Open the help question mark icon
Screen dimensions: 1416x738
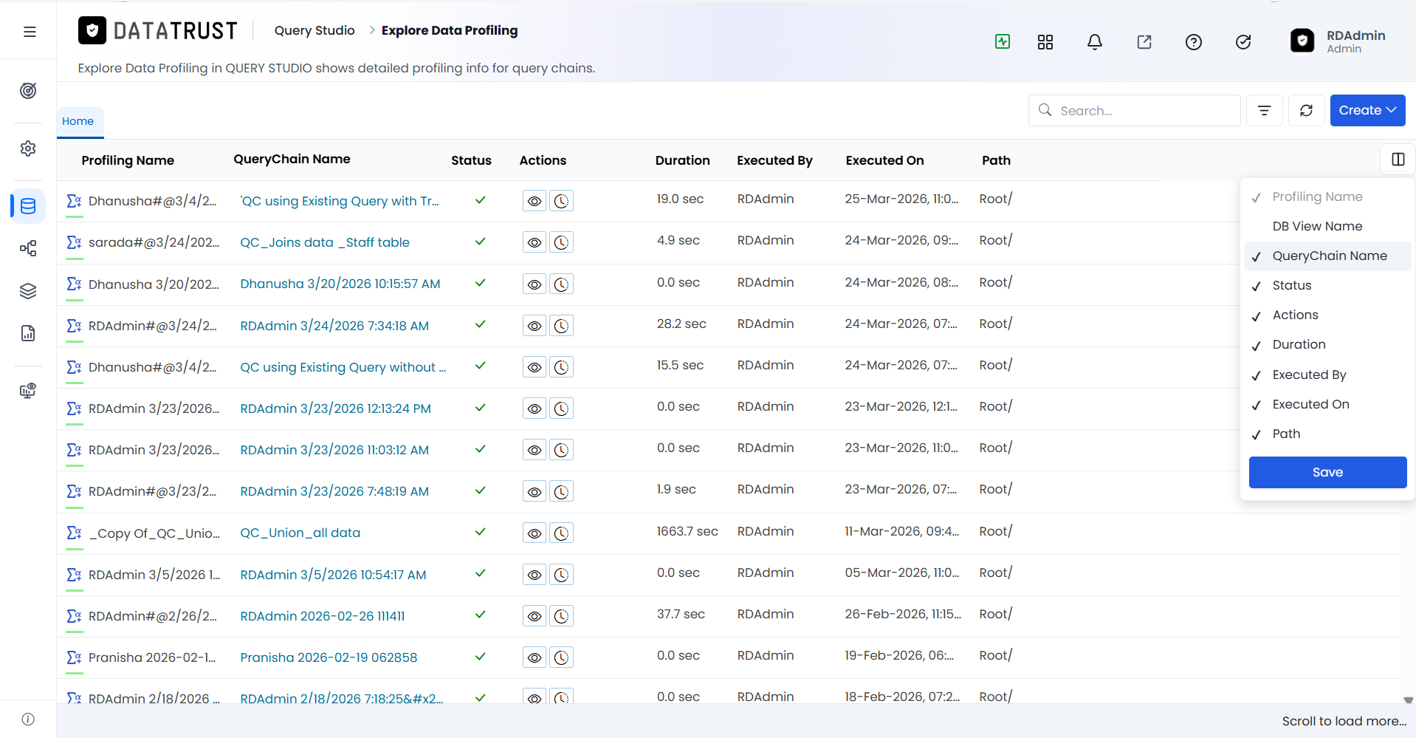click(1194, 42)
